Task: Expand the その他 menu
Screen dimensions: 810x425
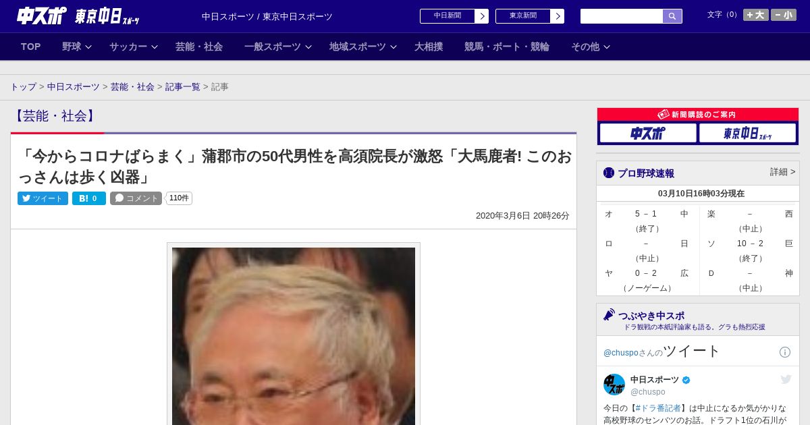Action: coord(591,47)
